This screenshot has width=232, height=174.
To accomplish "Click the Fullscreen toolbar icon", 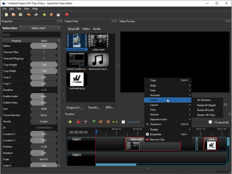I will click(58, 15).
